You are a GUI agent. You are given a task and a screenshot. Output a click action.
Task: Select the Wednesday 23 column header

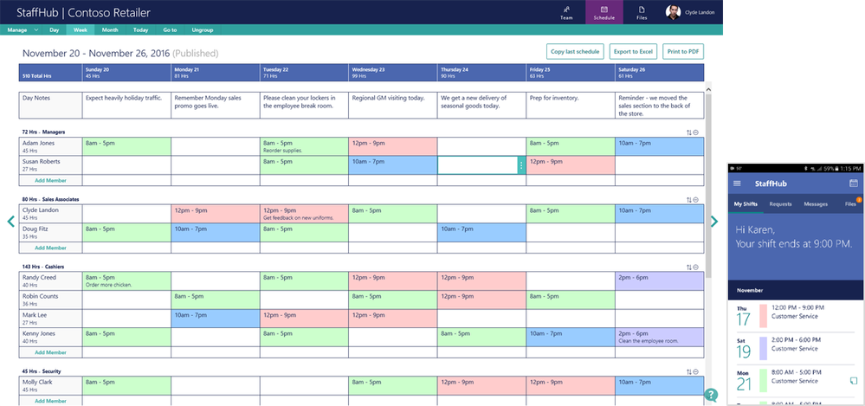tap(393, 72)
